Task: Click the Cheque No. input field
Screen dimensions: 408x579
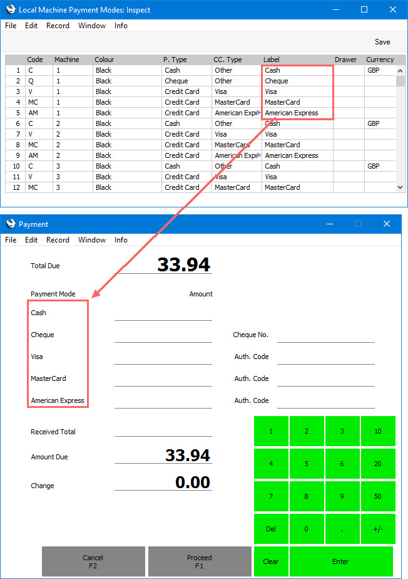Action: click(326, 335)
